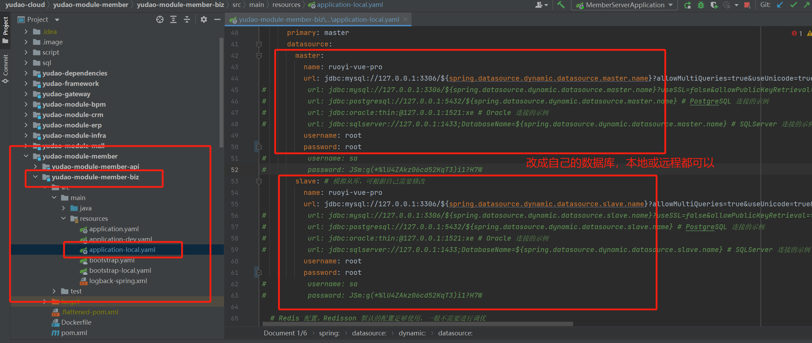Open application.yaml file
Screen dimensions: 812x343
114,229
